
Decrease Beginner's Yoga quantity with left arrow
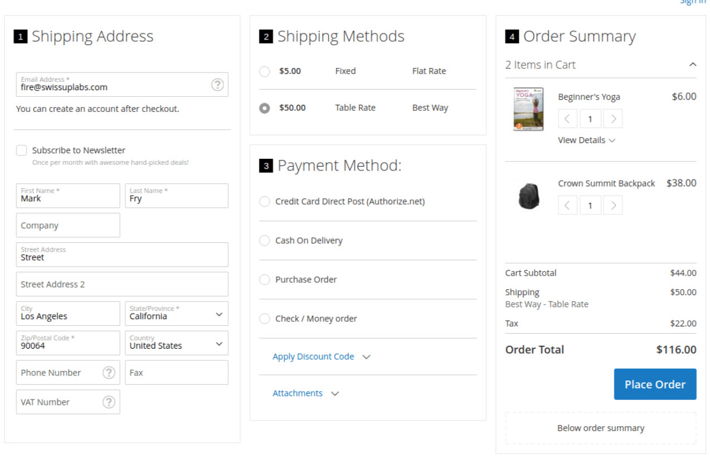tap(567, 119)
